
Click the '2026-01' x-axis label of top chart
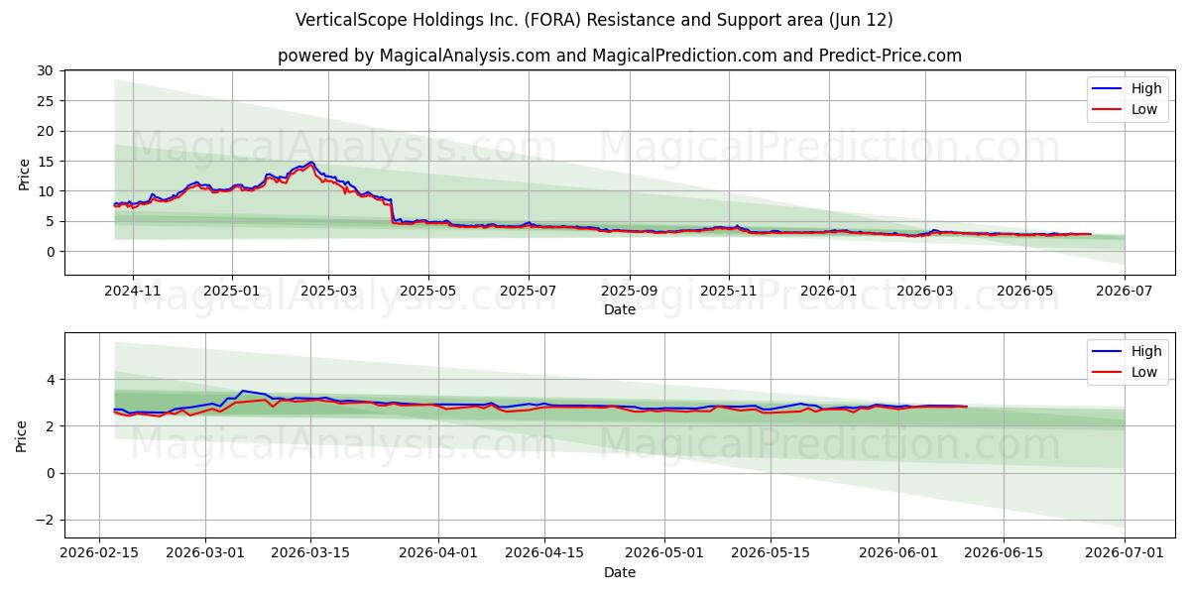pos(830,291)
